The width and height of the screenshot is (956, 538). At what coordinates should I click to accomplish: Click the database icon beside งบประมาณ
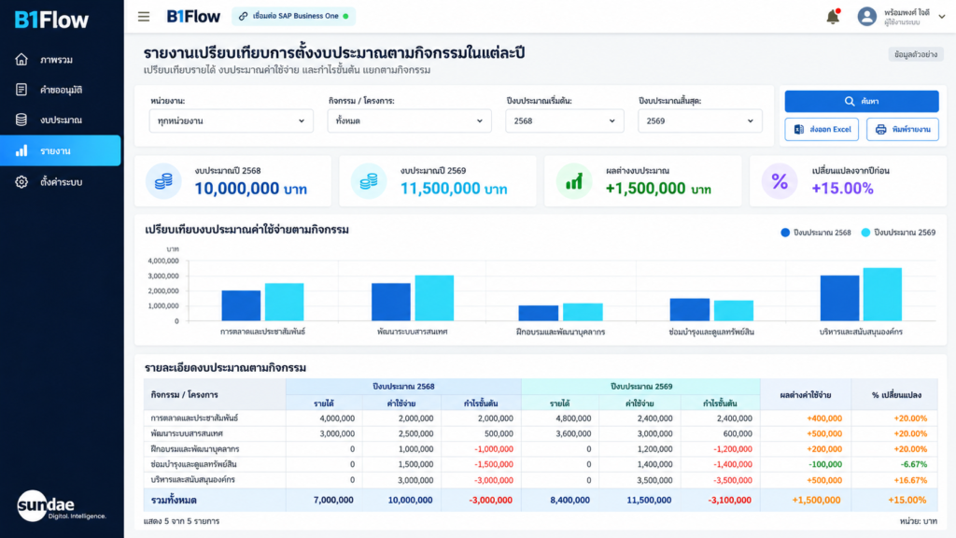[21, 120]
